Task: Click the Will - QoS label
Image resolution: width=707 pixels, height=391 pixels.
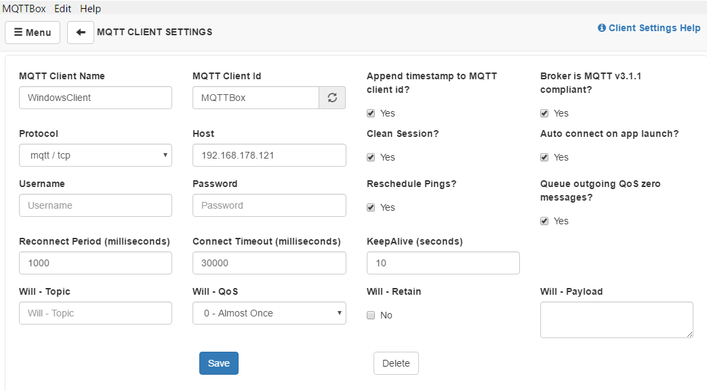Action: point(215,291)
